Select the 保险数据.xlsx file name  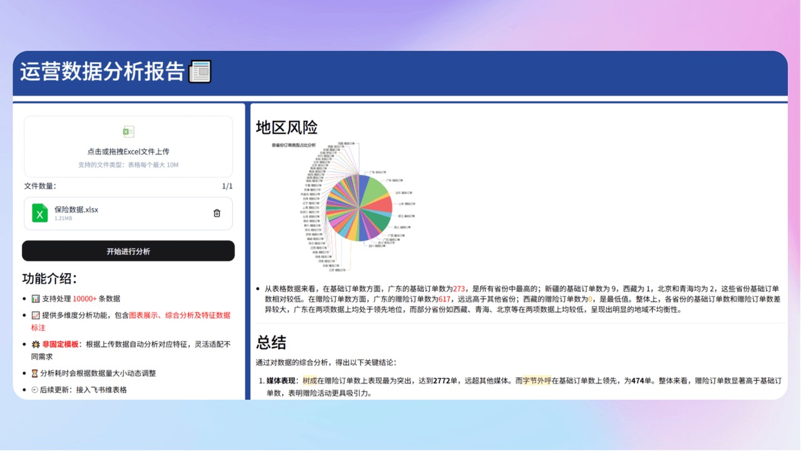[76, 209]
